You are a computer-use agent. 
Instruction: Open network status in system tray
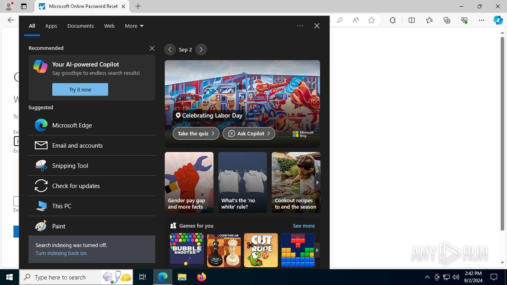click(446, 277)
